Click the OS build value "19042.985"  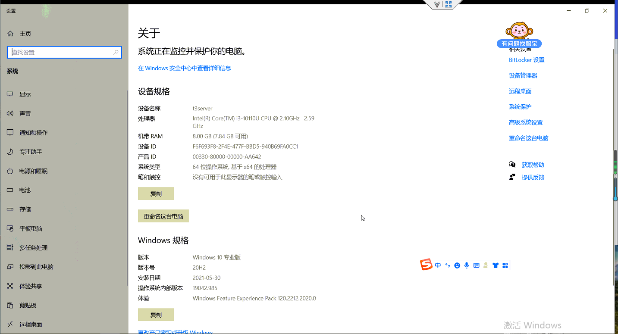point(205,288)
